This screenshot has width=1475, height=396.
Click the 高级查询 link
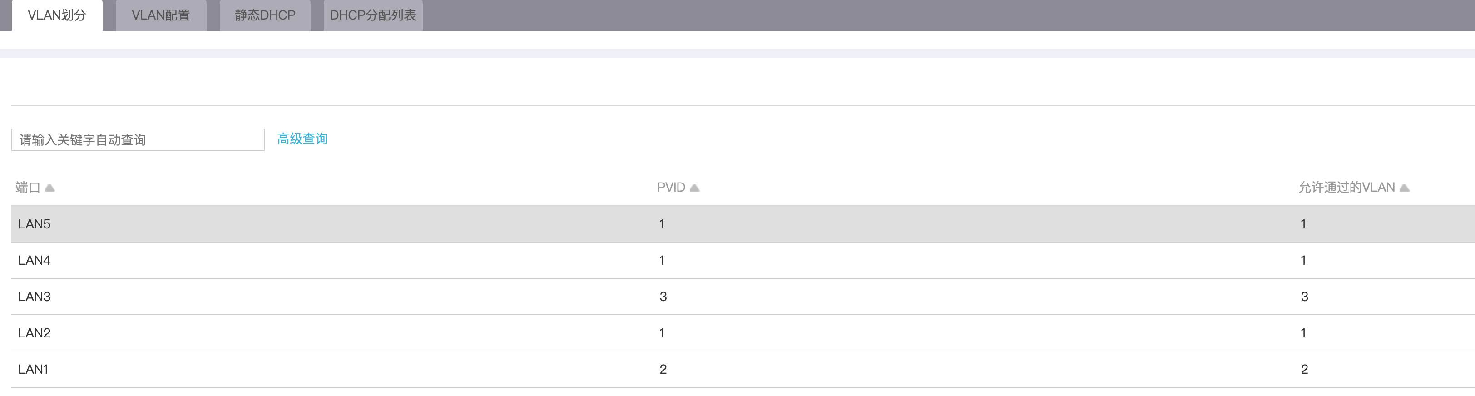(x=302, y=139)
